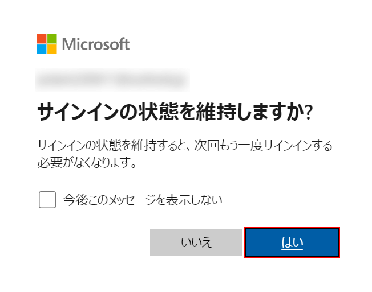Click the 必要がなくなります text line
Viewport: 372px width, 292px height.
(87, 162)
